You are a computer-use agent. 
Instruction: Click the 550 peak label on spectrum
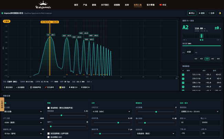pyautogui.click(x=89, y=39)
